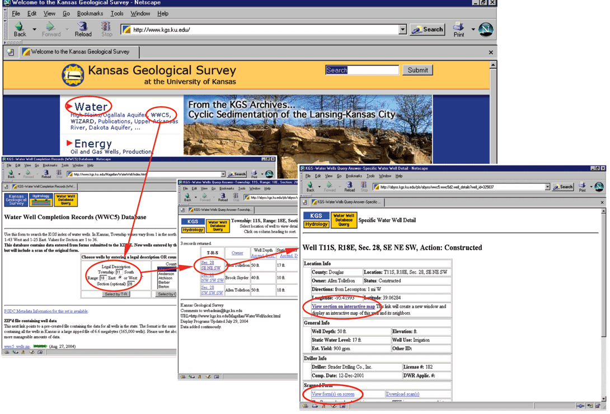Open URL dropdown in Specific Water Well Detail window
The height and width of the screenshot is (414, 610).
(548, 187)
